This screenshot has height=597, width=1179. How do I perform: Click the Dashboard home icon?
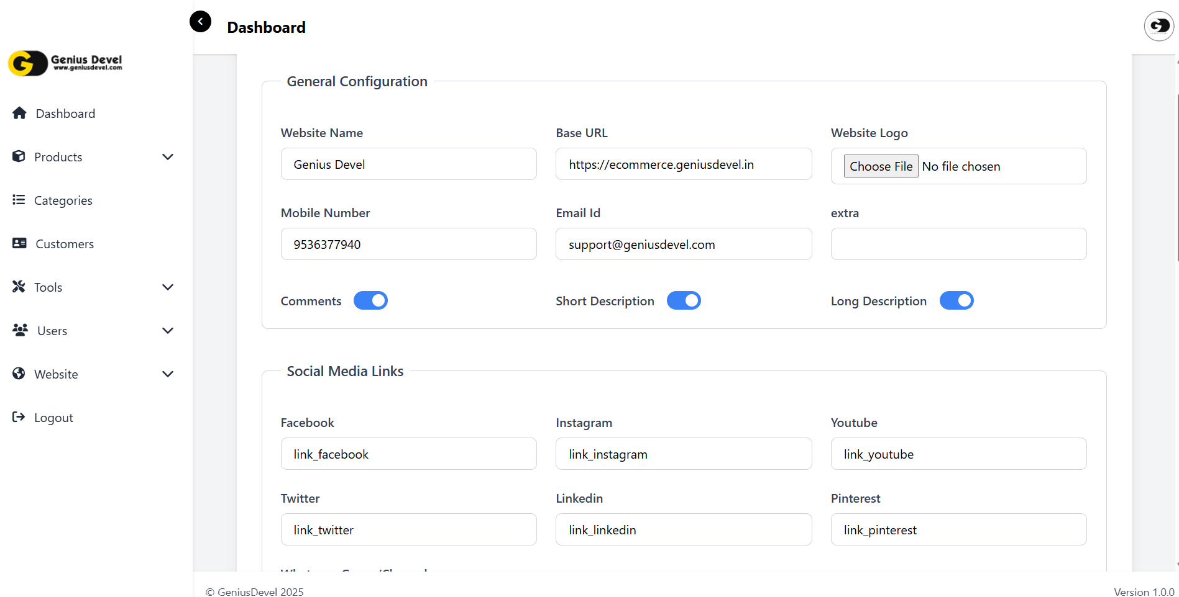[x=19, y=113]
